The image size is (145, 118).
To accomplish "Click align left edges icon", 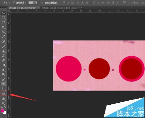I will point(78,3).
